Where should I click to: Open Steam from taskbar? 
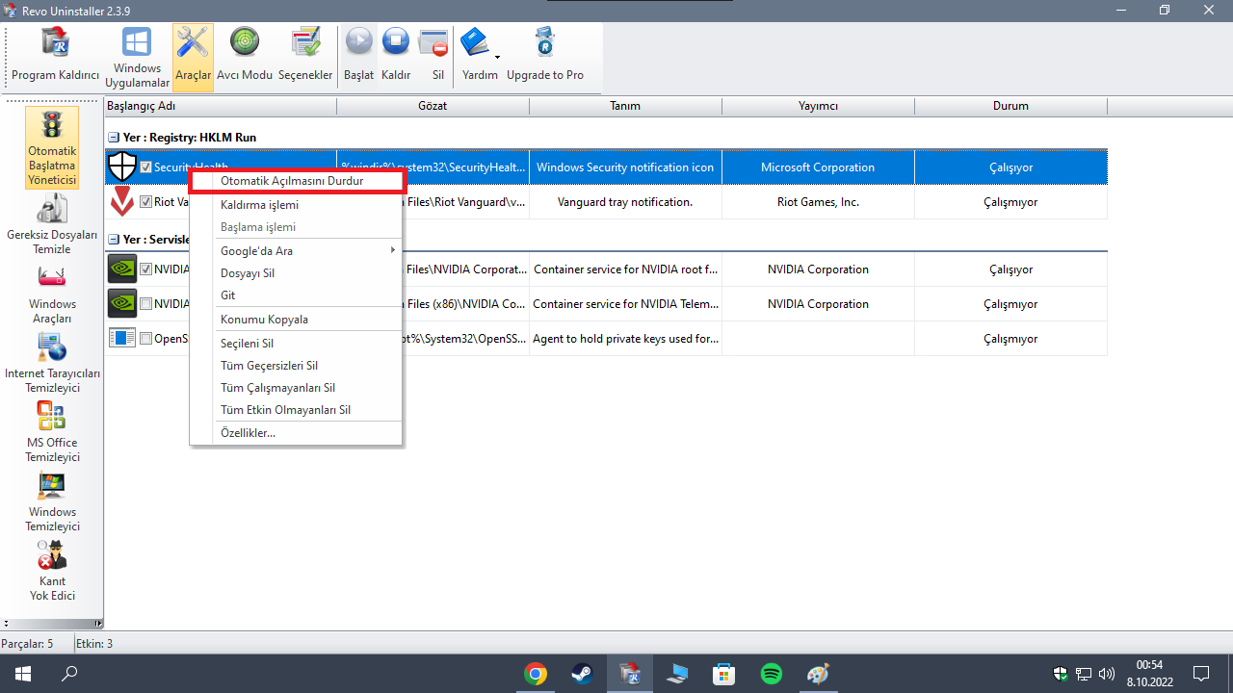pyautogui.click(x=583, y=674)
